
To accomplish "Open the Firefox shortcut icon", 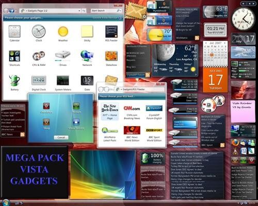I will tap(235, 143).
